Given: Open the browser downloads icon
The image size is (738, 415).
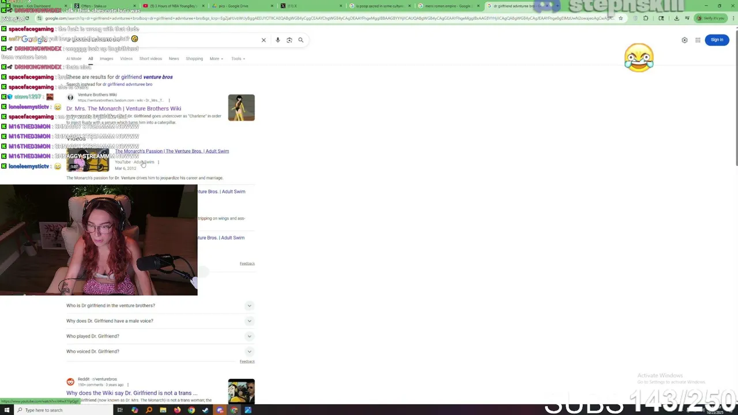Looking at the screenshot, I should click(676, 18).
